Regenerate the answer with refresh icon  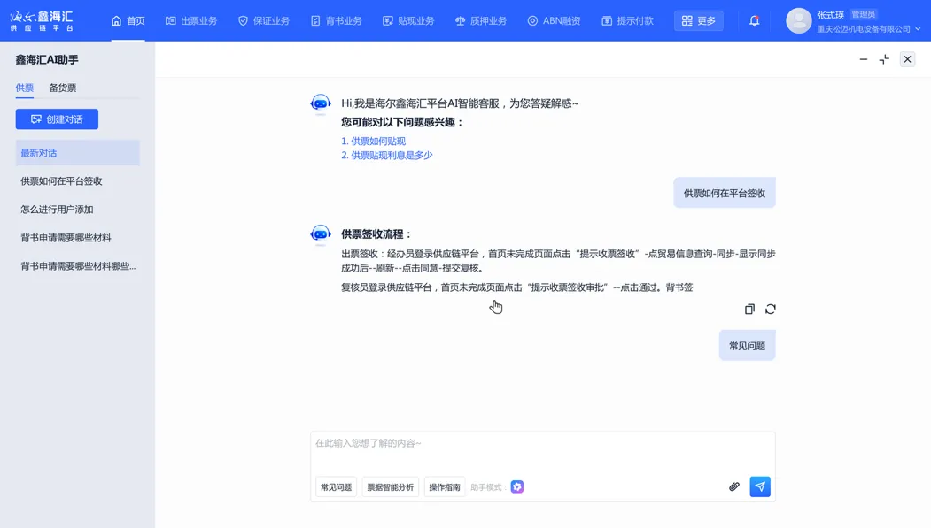point(771,310)
